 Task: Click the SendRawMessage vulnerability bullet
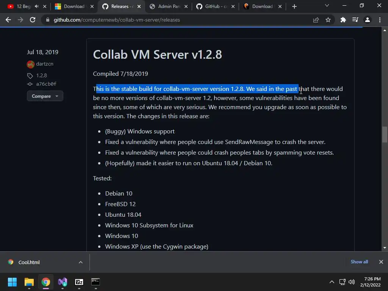click(x=215, y=142)
